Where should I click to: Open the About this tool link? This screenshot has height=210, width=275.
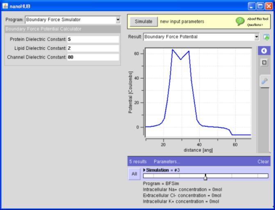257,19
